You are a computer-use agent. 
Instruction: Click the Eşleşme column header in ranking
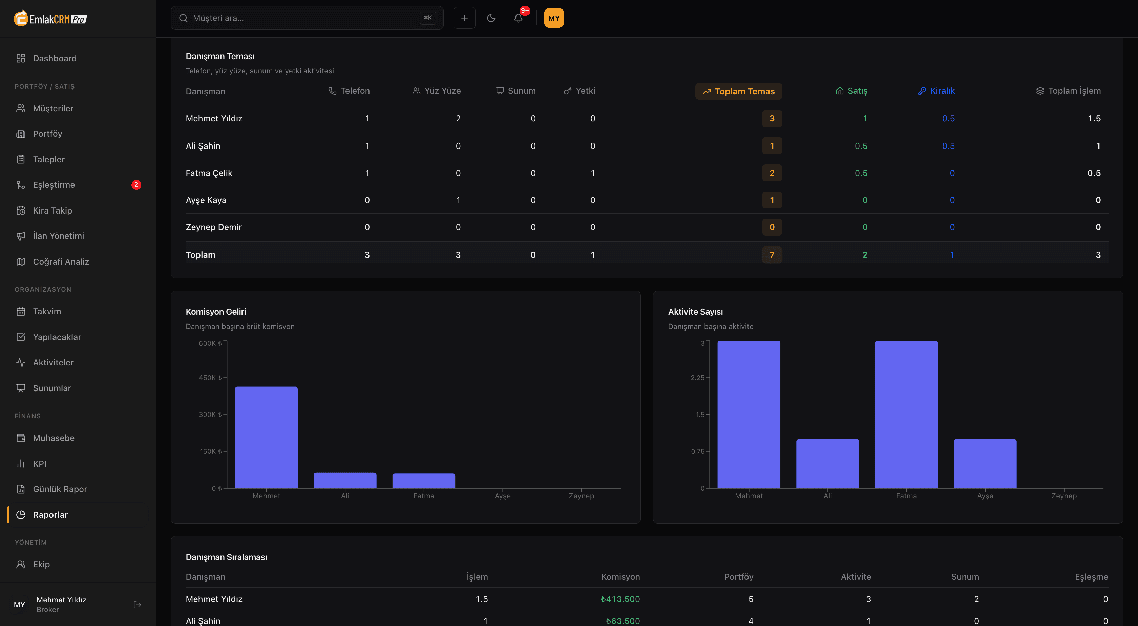(x=1091, y=577)
